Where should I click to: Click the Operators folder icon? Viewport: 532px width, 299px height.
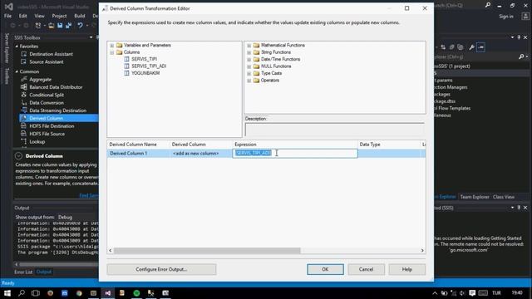tap(257, 81)
